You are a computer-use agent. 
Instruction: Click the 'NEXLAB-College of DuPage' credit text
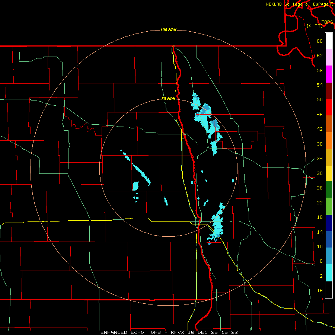[x=297, y=4]
